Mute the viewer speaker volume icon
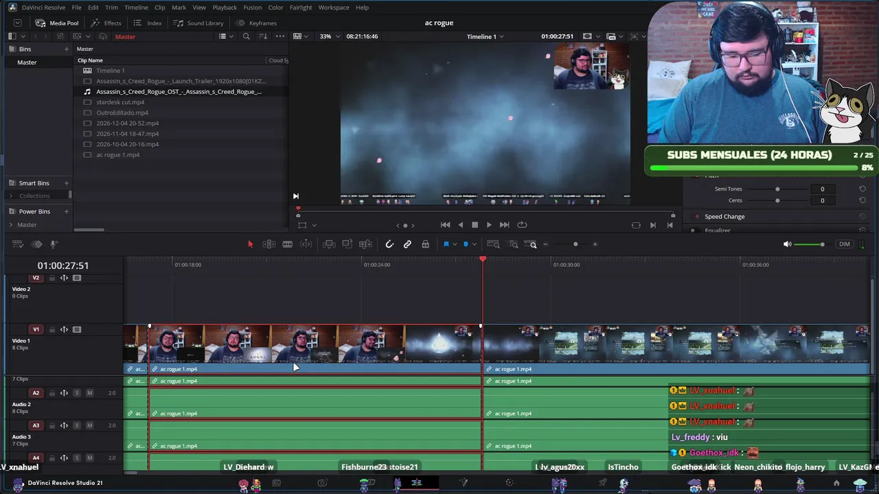This screenshot has width=879, height=494. point(787,244)
